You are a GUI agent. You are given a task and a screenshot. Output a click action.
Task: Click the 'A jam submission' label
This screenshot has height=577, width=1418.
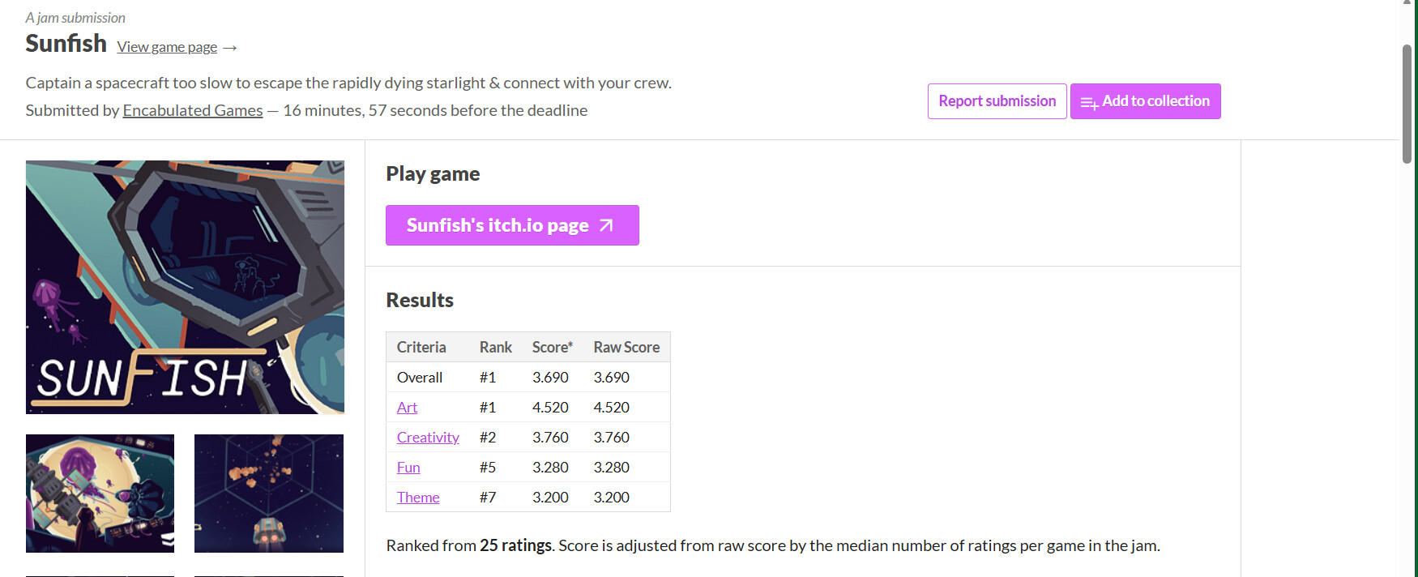click(75, 18)
